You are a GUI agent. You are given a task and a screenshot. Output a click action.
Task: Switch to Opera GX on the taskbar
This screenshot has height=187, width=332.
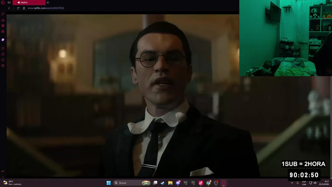224,183
